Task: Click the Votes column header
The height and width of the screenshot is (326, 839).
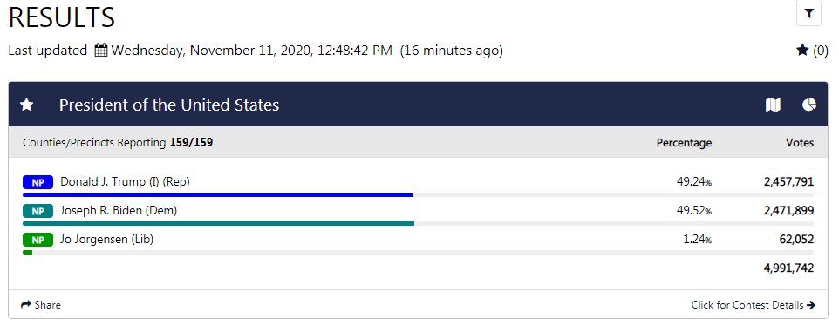Action: coord(800,143)
